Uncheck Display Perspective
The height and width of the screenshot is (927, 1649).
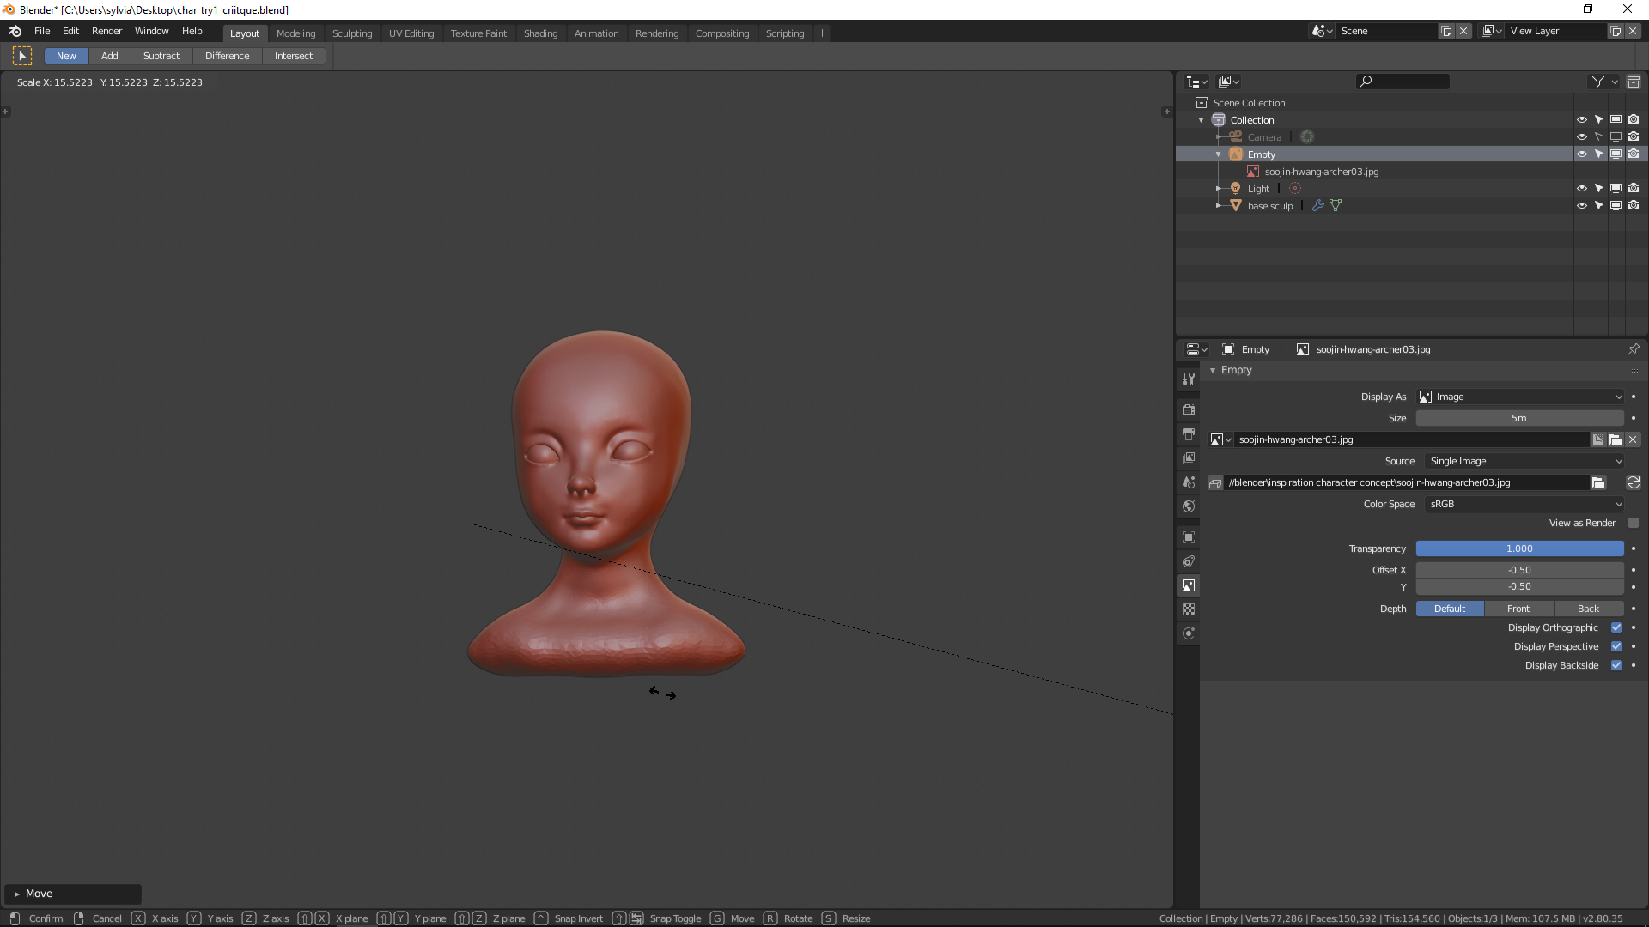tap(1616, 646)
